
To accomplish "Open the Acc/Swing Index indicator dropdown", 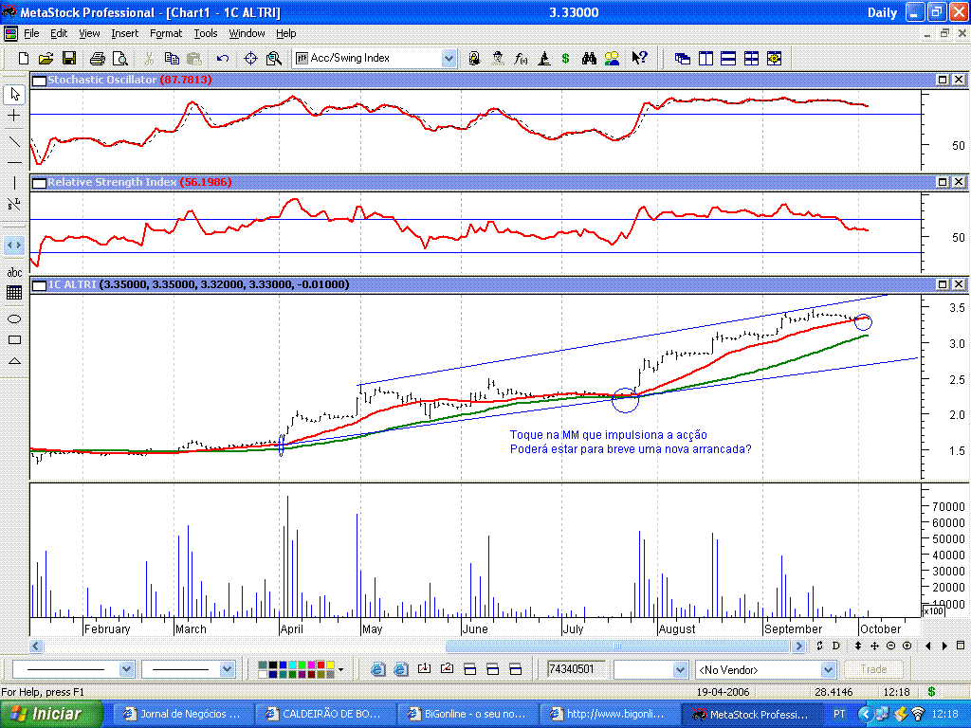I will point(449,58).
